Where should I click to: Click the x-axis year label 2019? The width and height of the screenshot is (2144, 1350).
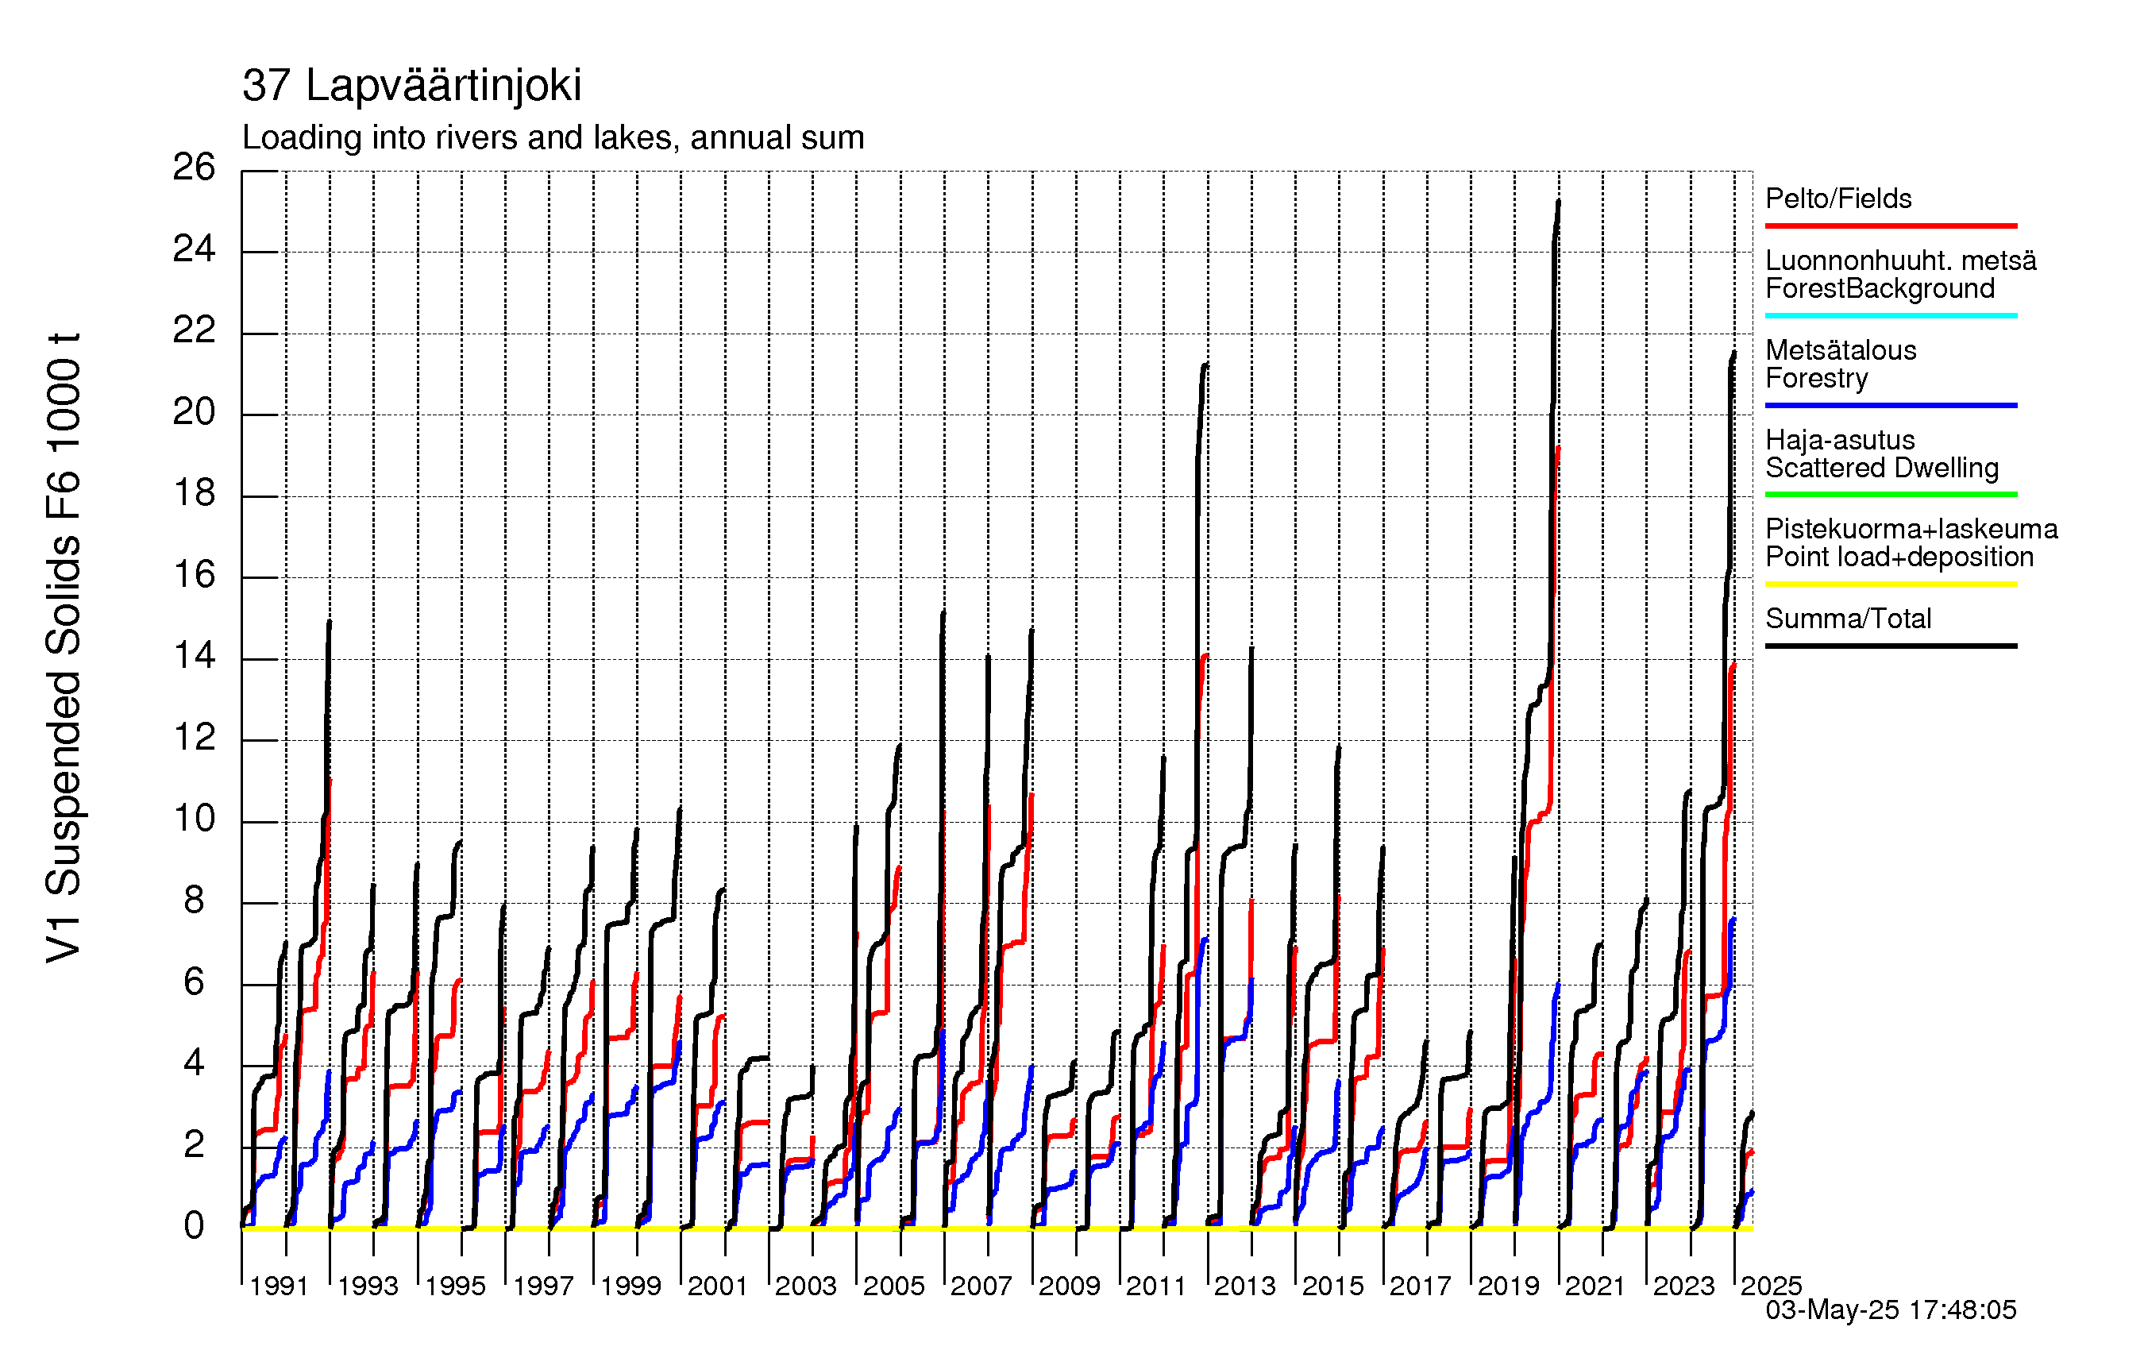tap(1508, 1286)
